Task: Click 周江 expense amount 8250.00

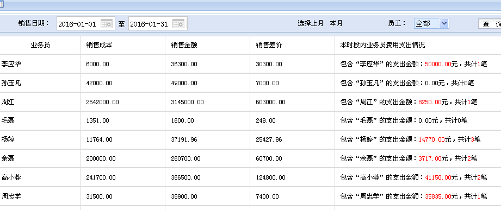Action: pos(430,103)
